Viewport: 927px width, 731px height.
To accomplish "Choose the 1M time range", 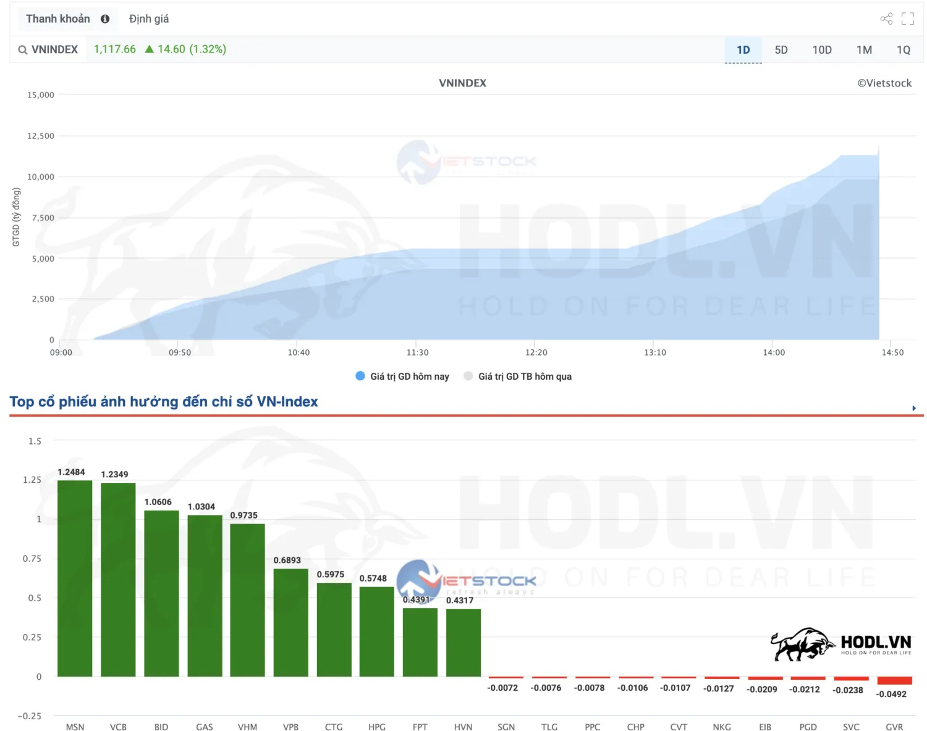I will point(864,50).
